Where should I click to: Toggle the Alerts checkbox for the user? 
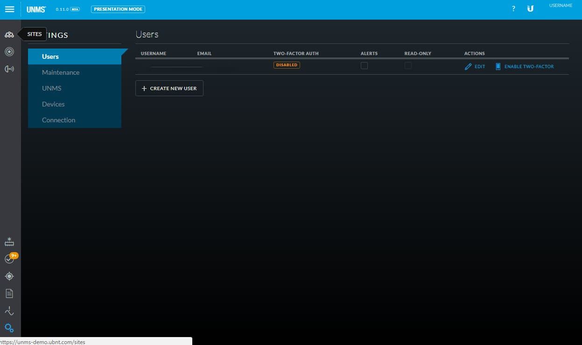click(x=364, y=66)
